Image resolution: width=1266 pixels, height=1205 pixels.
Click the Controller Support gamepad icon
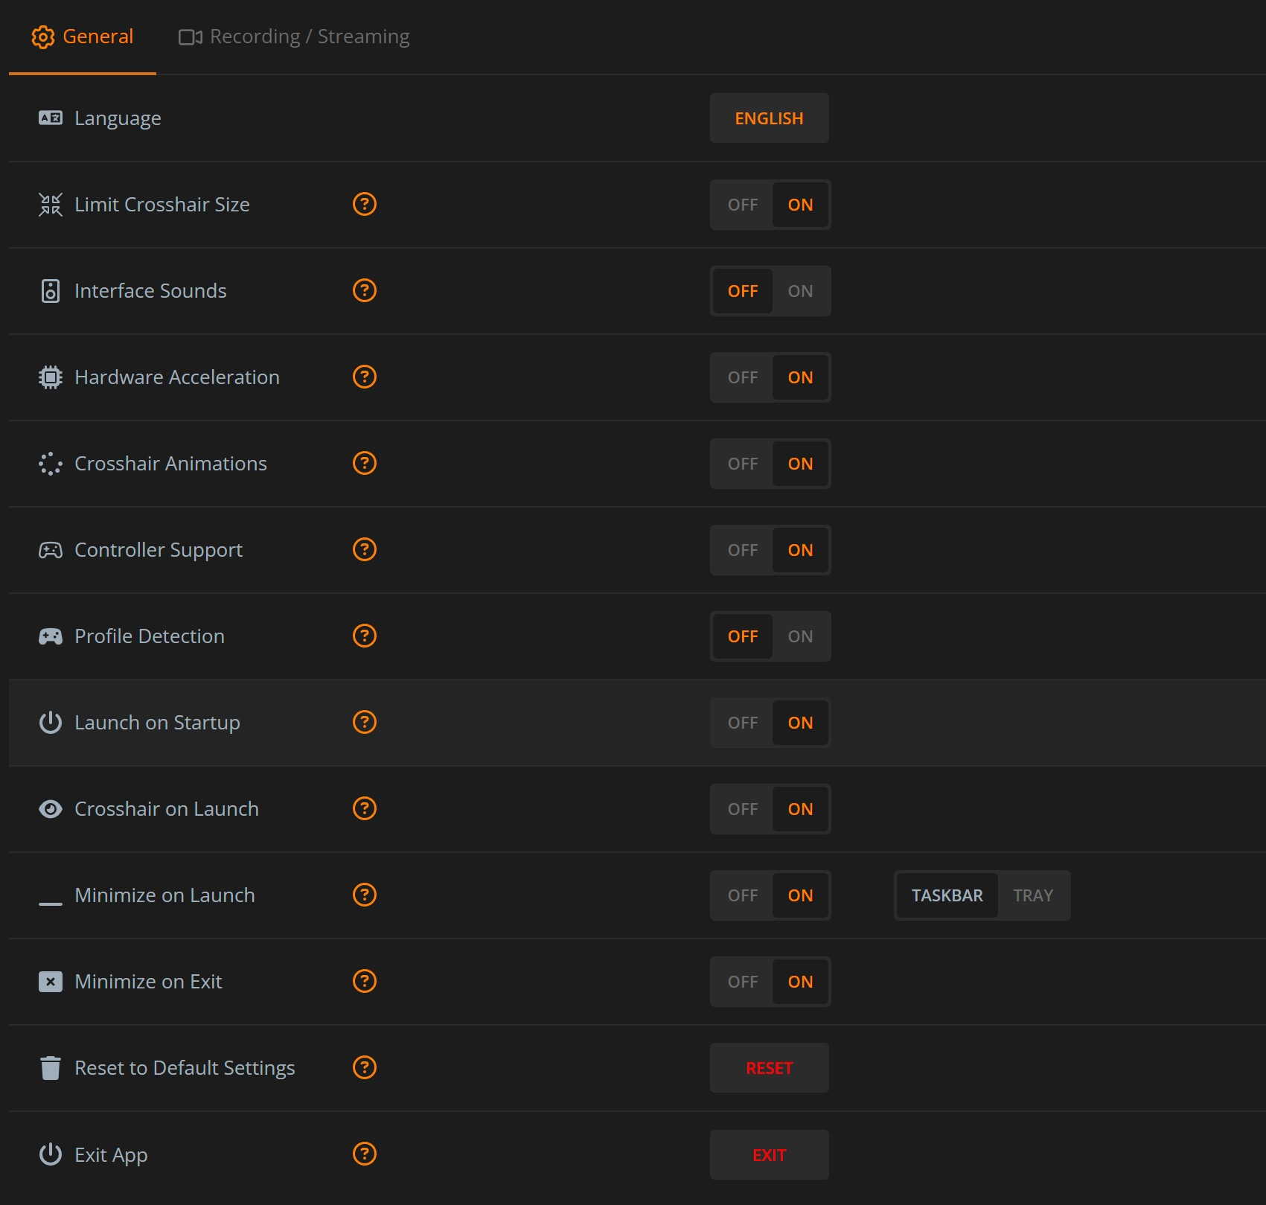click(51, 549)
